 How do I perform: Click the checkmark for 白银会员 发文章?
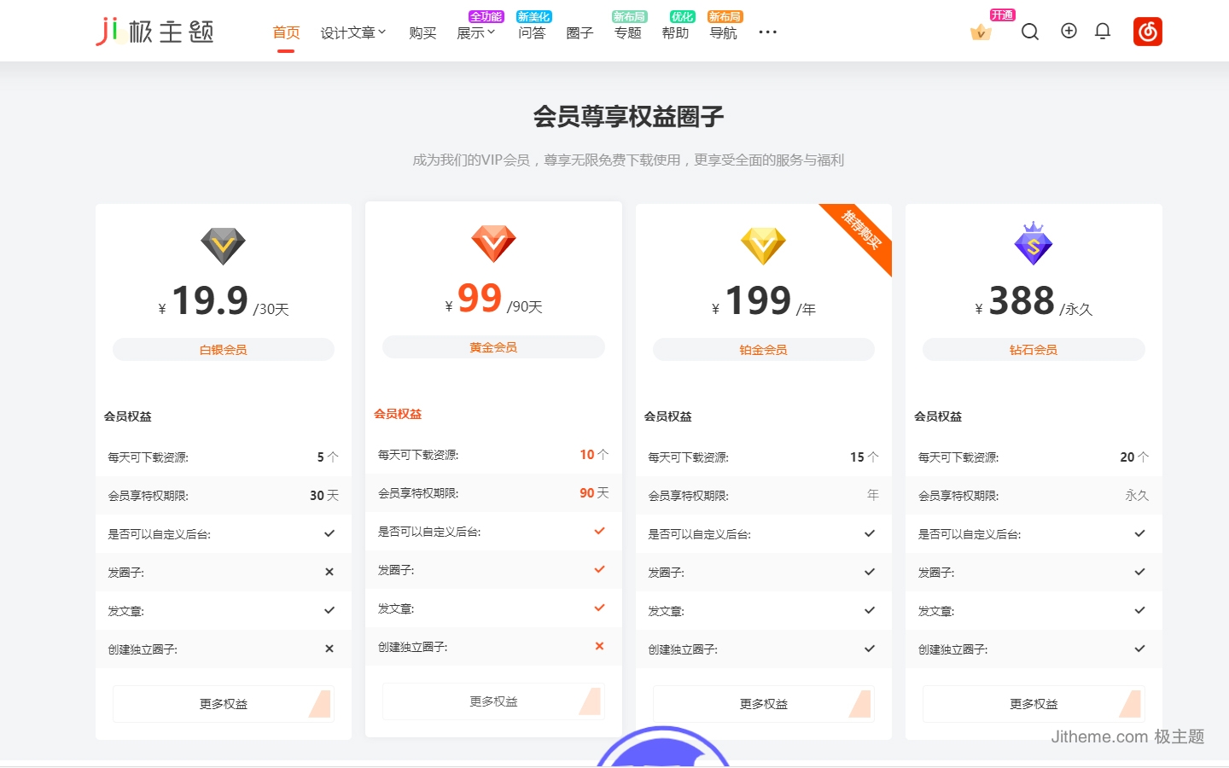(329, 610)
